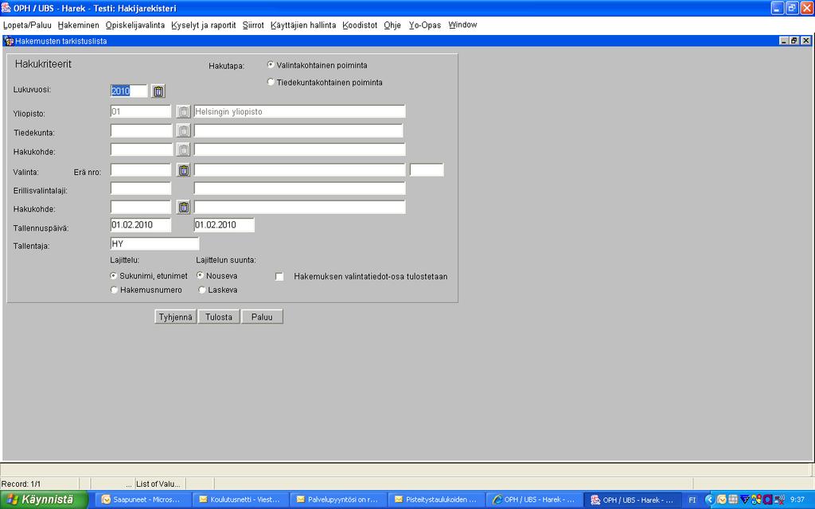815x509 pixels.
Task: Restore the inner Hakemusten tarkistuslista window
Action: (x=794, y=41)
